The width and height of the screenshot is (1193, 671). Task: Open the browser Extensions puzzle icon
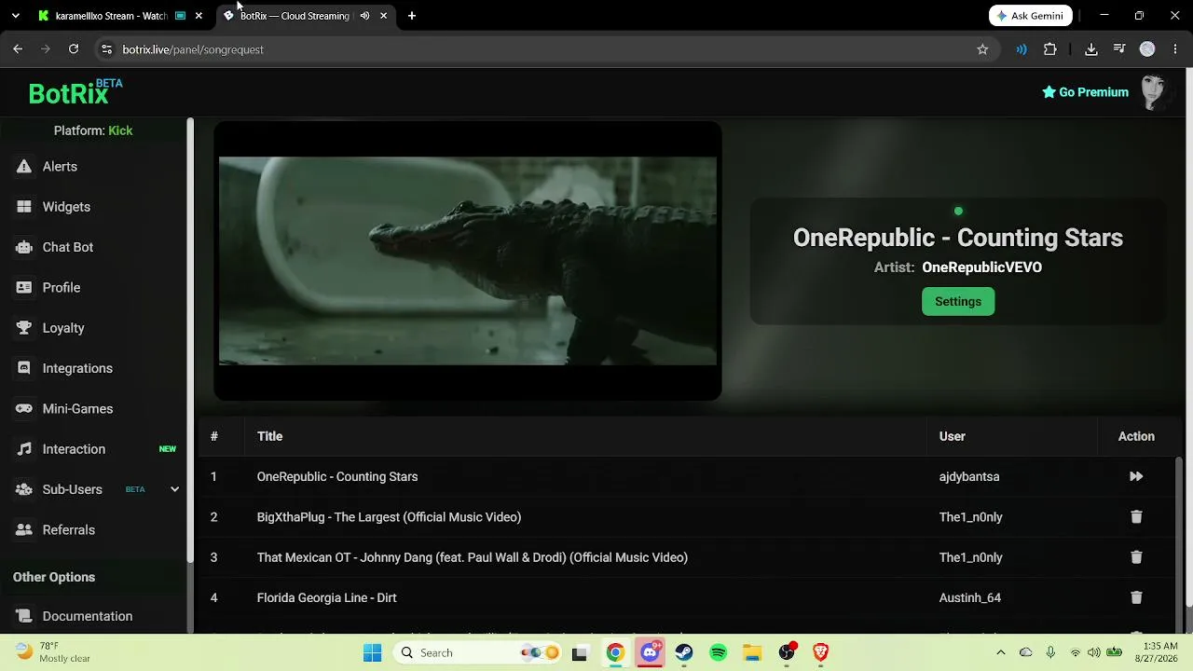click(1050, 49)
